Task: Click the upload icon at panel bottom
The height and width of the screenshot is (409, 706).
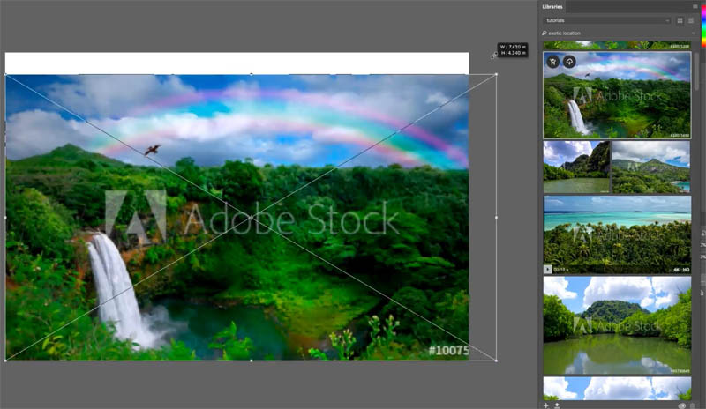Action: 557,405
